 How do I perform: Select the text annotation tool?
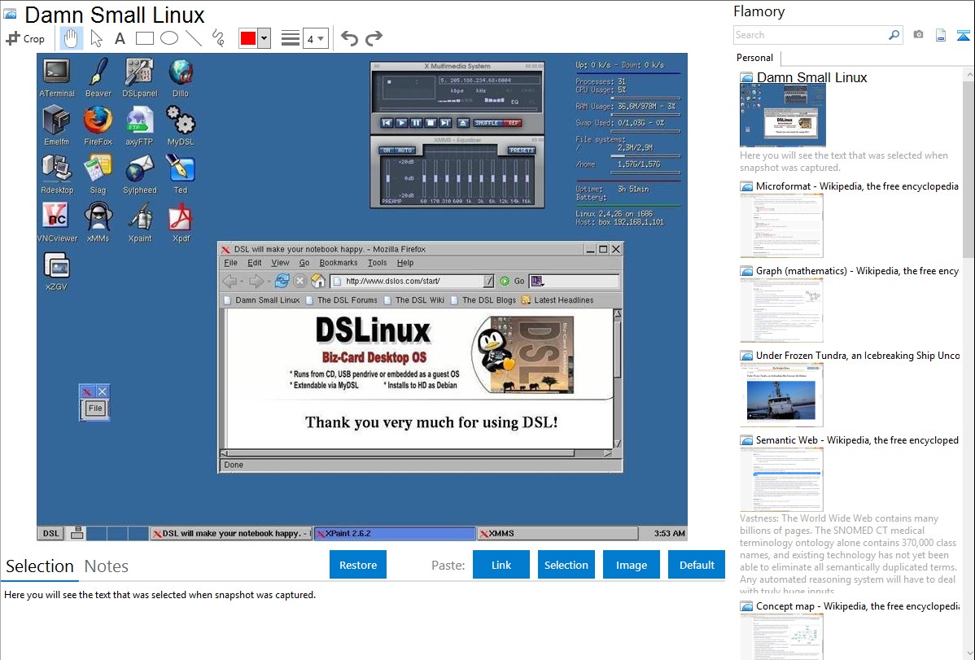(x=120, y=38)
